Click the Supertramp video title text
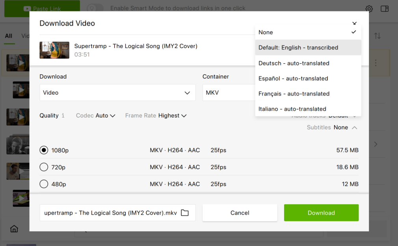 pos(136,46)
